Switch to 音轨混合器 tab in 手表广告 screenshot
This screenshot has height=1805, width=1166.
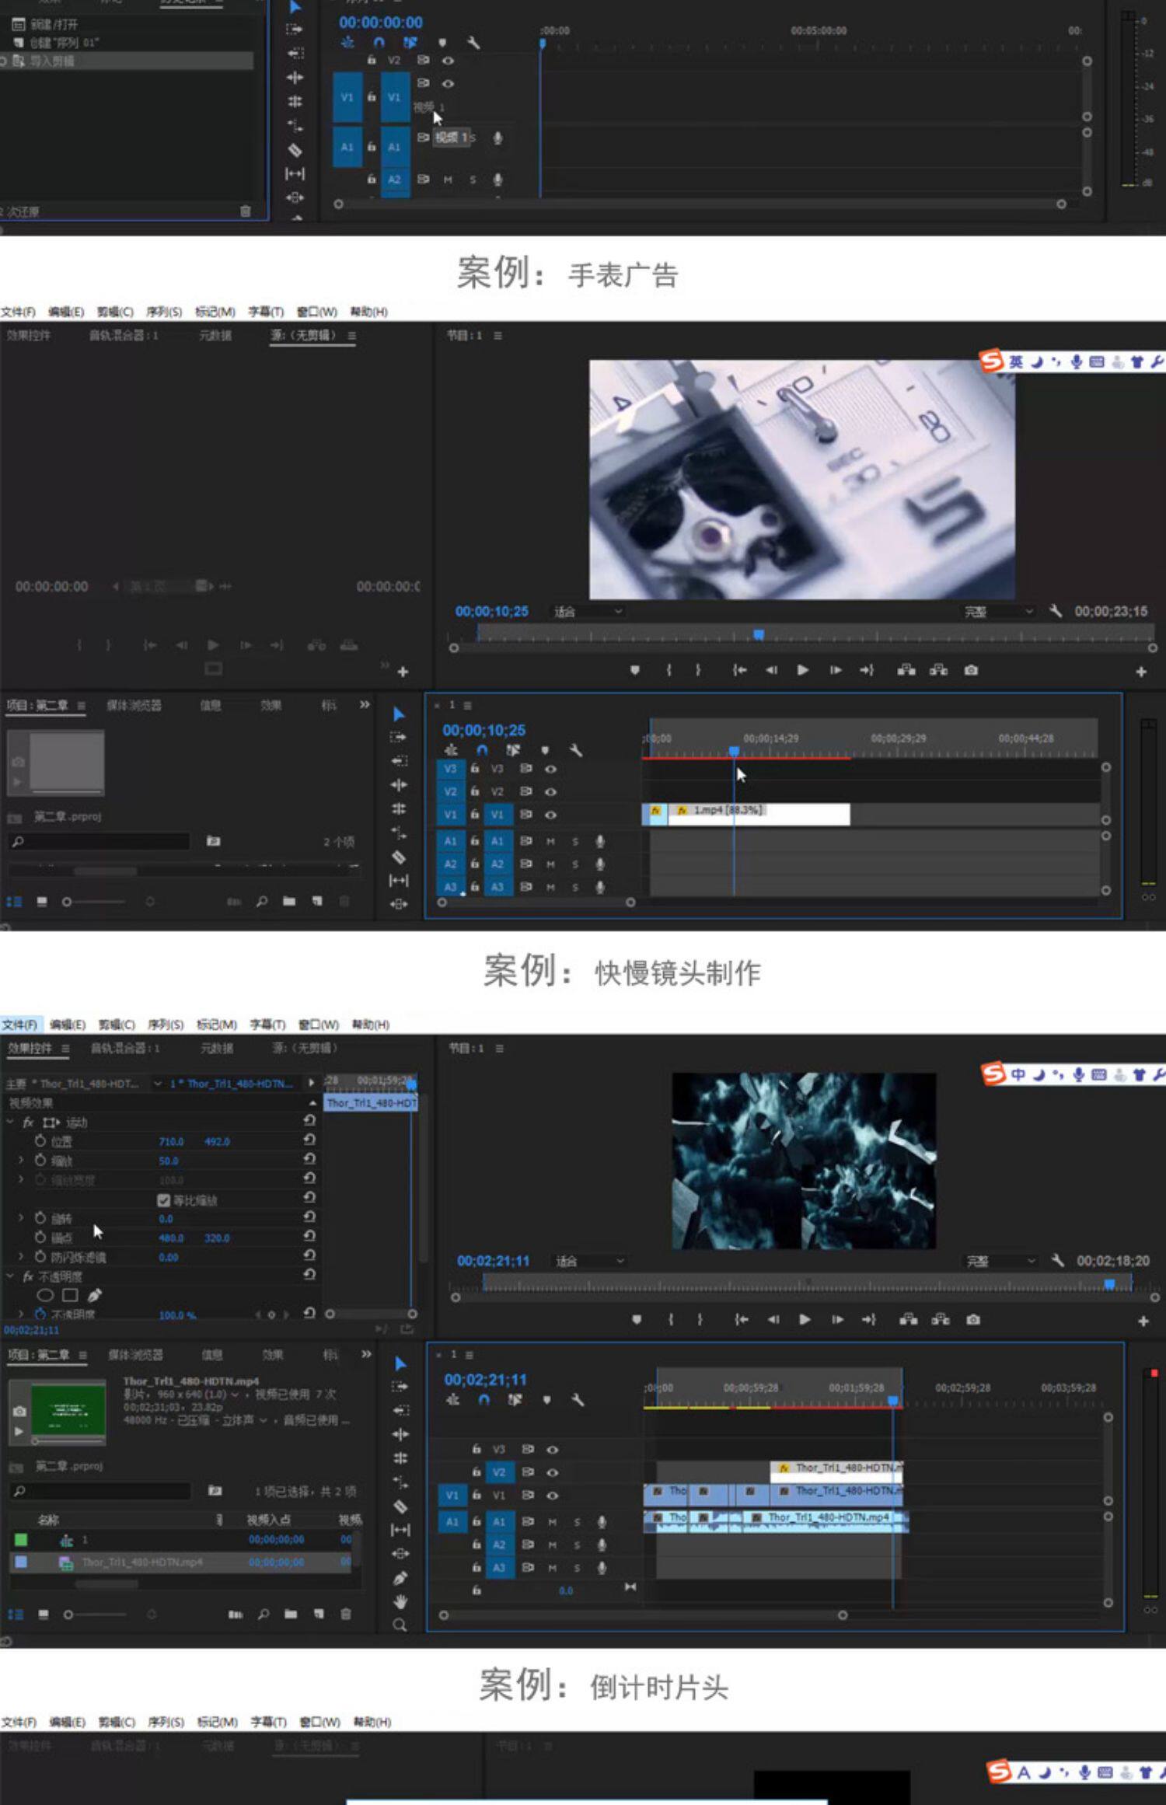(124, 335)
